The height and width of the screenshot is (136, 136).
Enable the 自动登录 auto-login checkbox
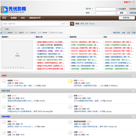tap(117, 9)
